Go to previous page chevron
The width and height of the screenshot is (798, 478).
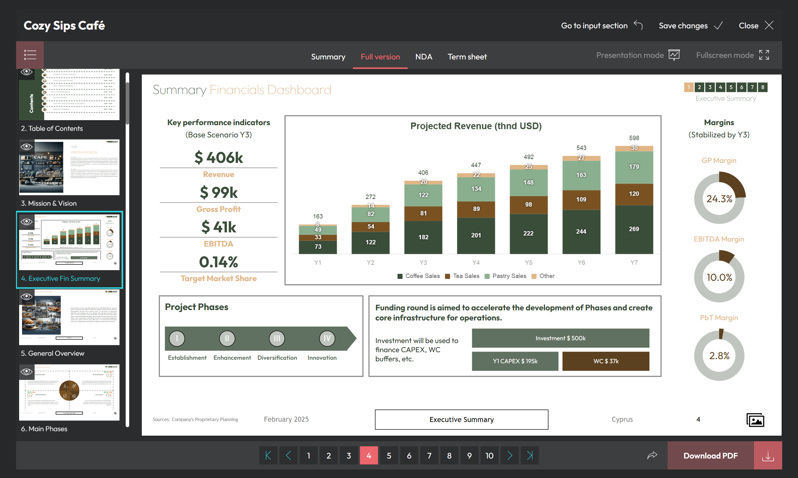coord(288,455)
